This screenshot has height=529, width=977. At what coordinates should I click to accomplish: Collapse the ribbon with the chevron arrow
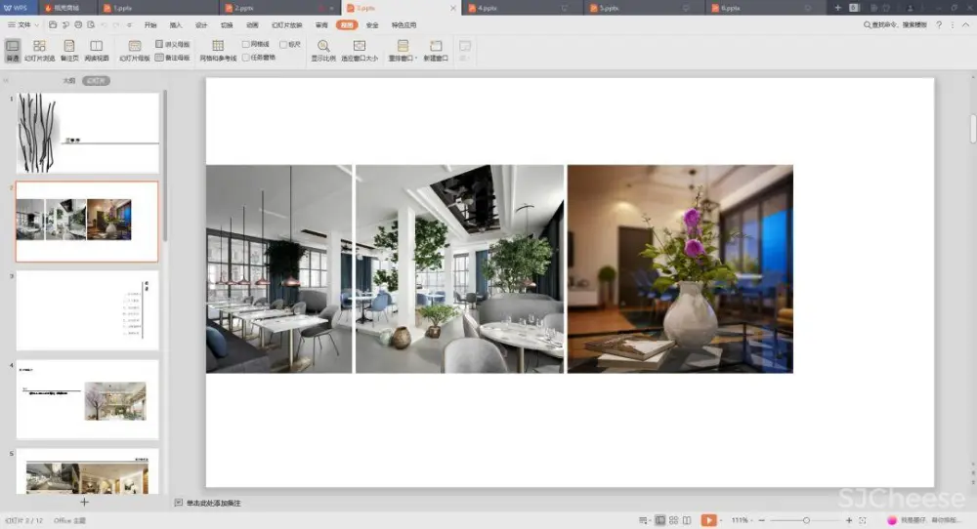tap(967, 24)
